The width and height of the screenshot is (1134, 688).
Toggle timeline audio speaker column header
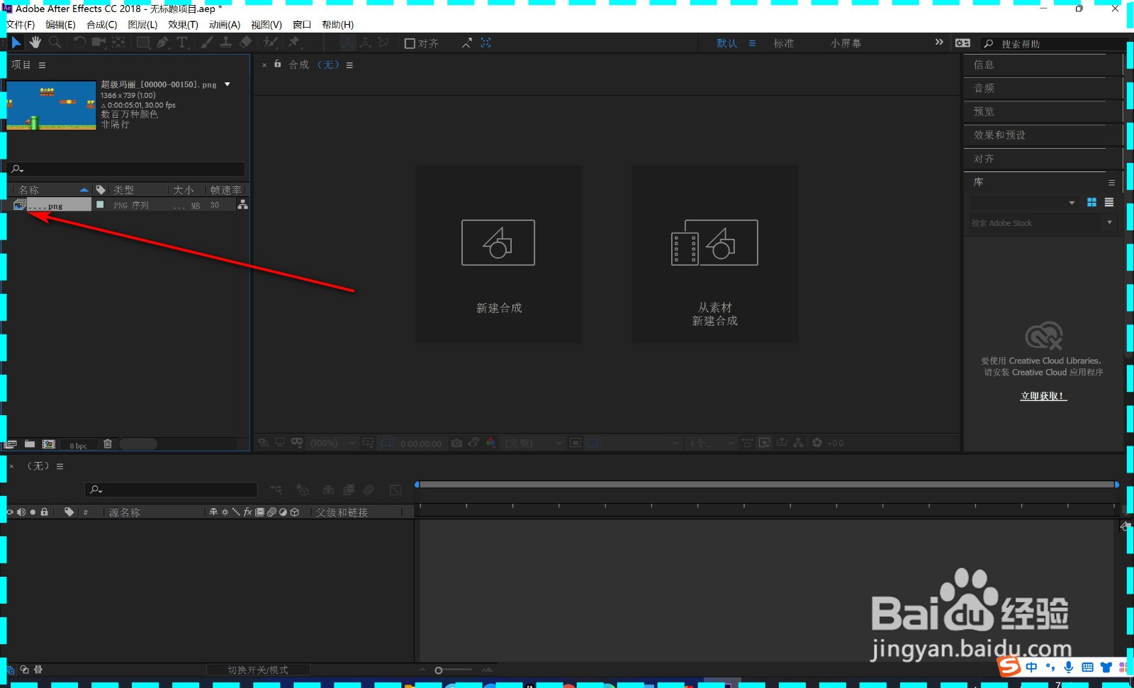[21, 512]
